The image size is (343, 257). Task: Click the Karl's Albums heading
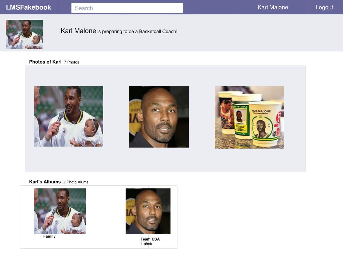pyautogui.click(x=45, y=182)
